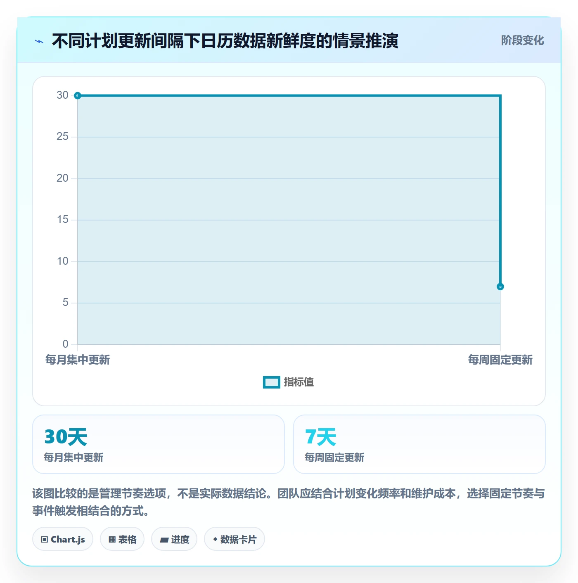Click the y-axis value 5
The image size is (578, 583).
click(x=65, y=303)
